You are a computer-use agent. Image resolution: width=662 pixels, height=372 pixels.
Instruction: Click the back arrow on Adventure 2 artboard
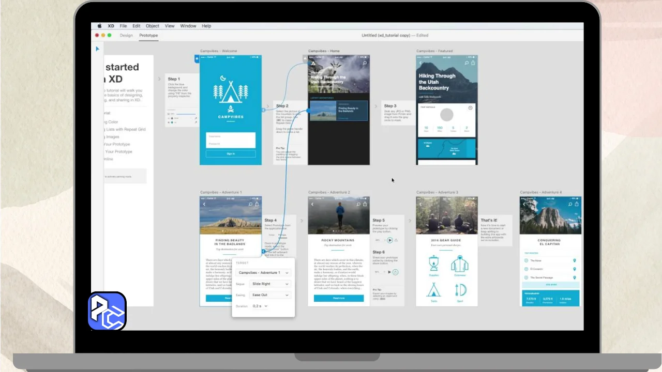(x=312, y=204)
